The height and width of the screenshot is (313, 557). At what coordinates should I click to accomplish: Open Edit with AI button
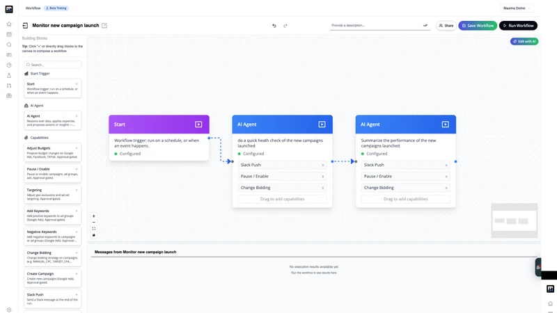coord(524,42)
